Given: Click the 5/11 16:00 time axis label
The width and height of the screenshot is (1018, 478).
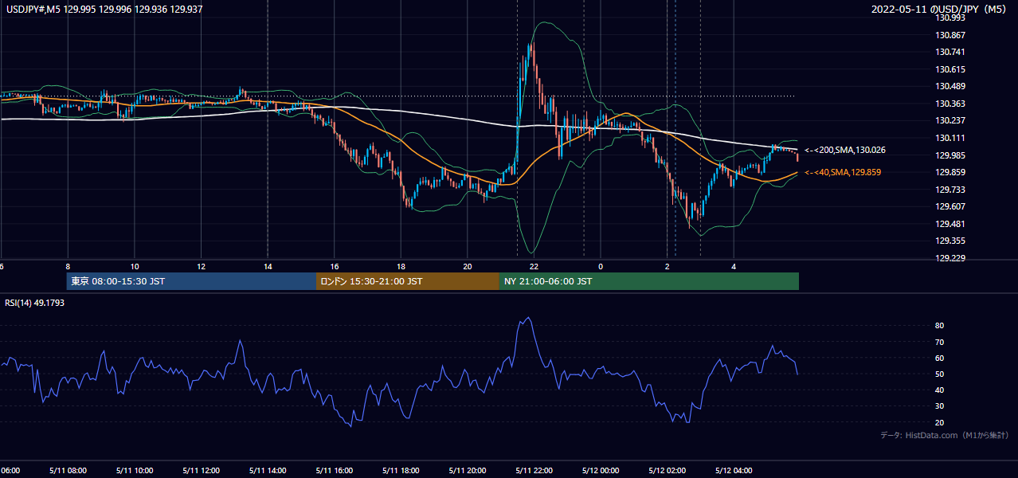Looking at the screenshot, I should coord(335,470).
